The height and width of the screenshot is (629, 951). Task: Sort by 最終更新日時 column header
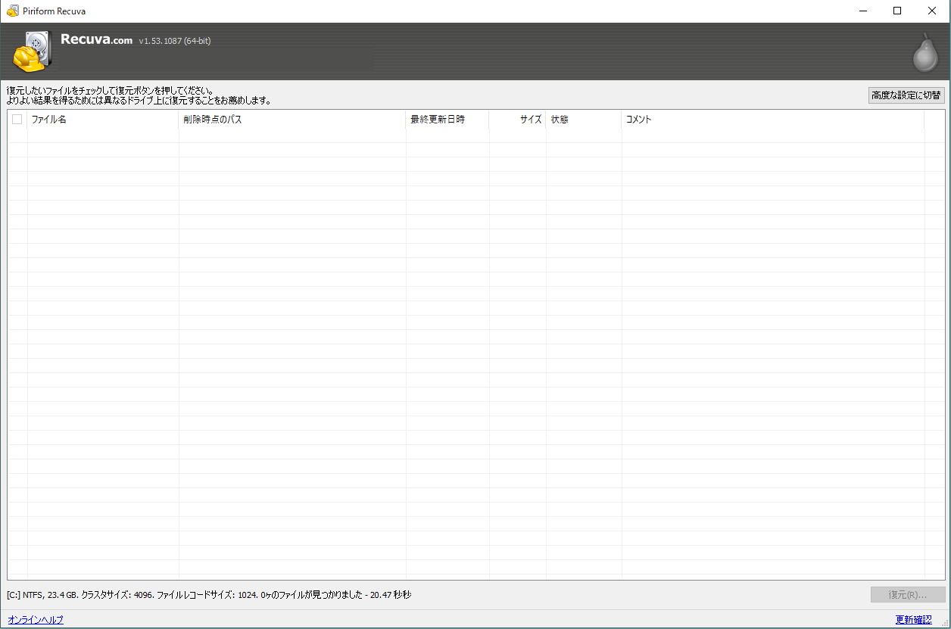coord(447,120)
